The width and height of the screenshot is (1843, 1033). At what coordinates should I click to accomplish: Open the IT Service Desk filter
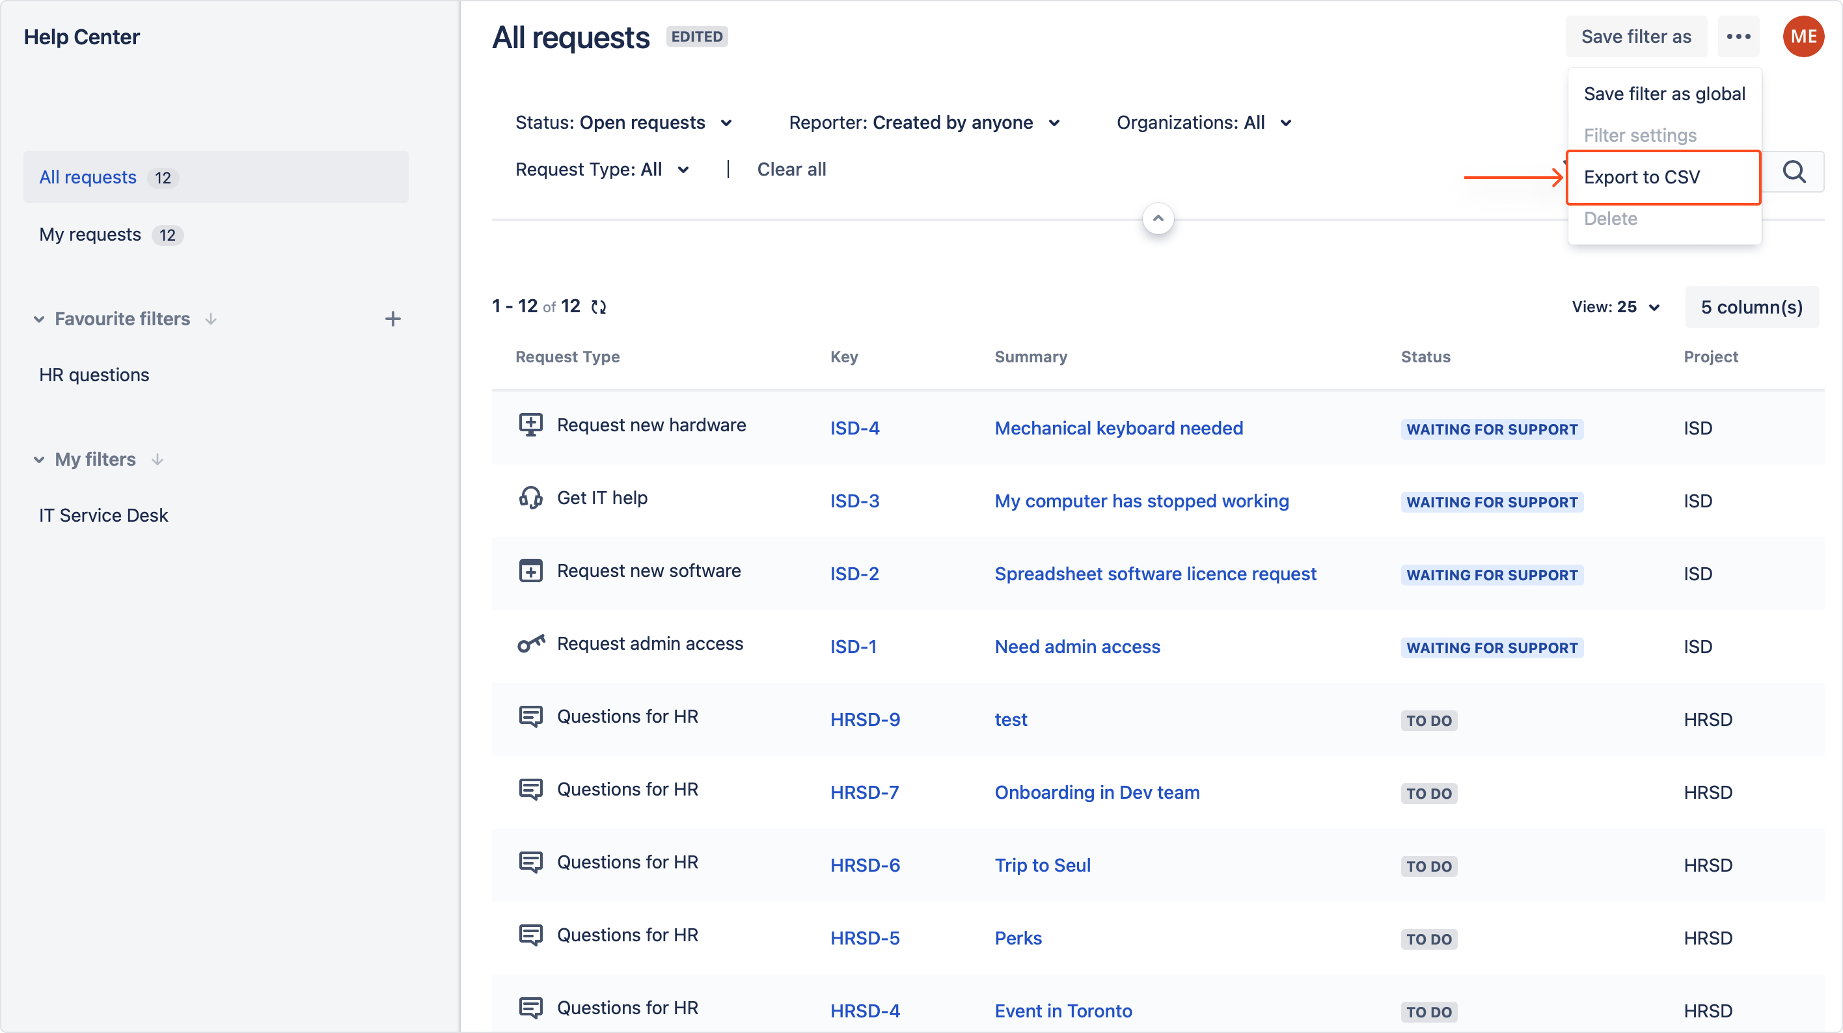pyautogui.click(x=103, y=515)
